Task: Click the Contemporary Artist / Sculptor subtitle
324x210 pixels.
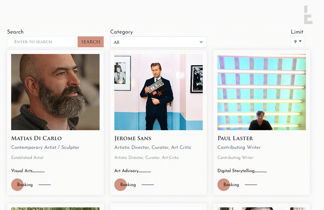Action: point(45,147)
